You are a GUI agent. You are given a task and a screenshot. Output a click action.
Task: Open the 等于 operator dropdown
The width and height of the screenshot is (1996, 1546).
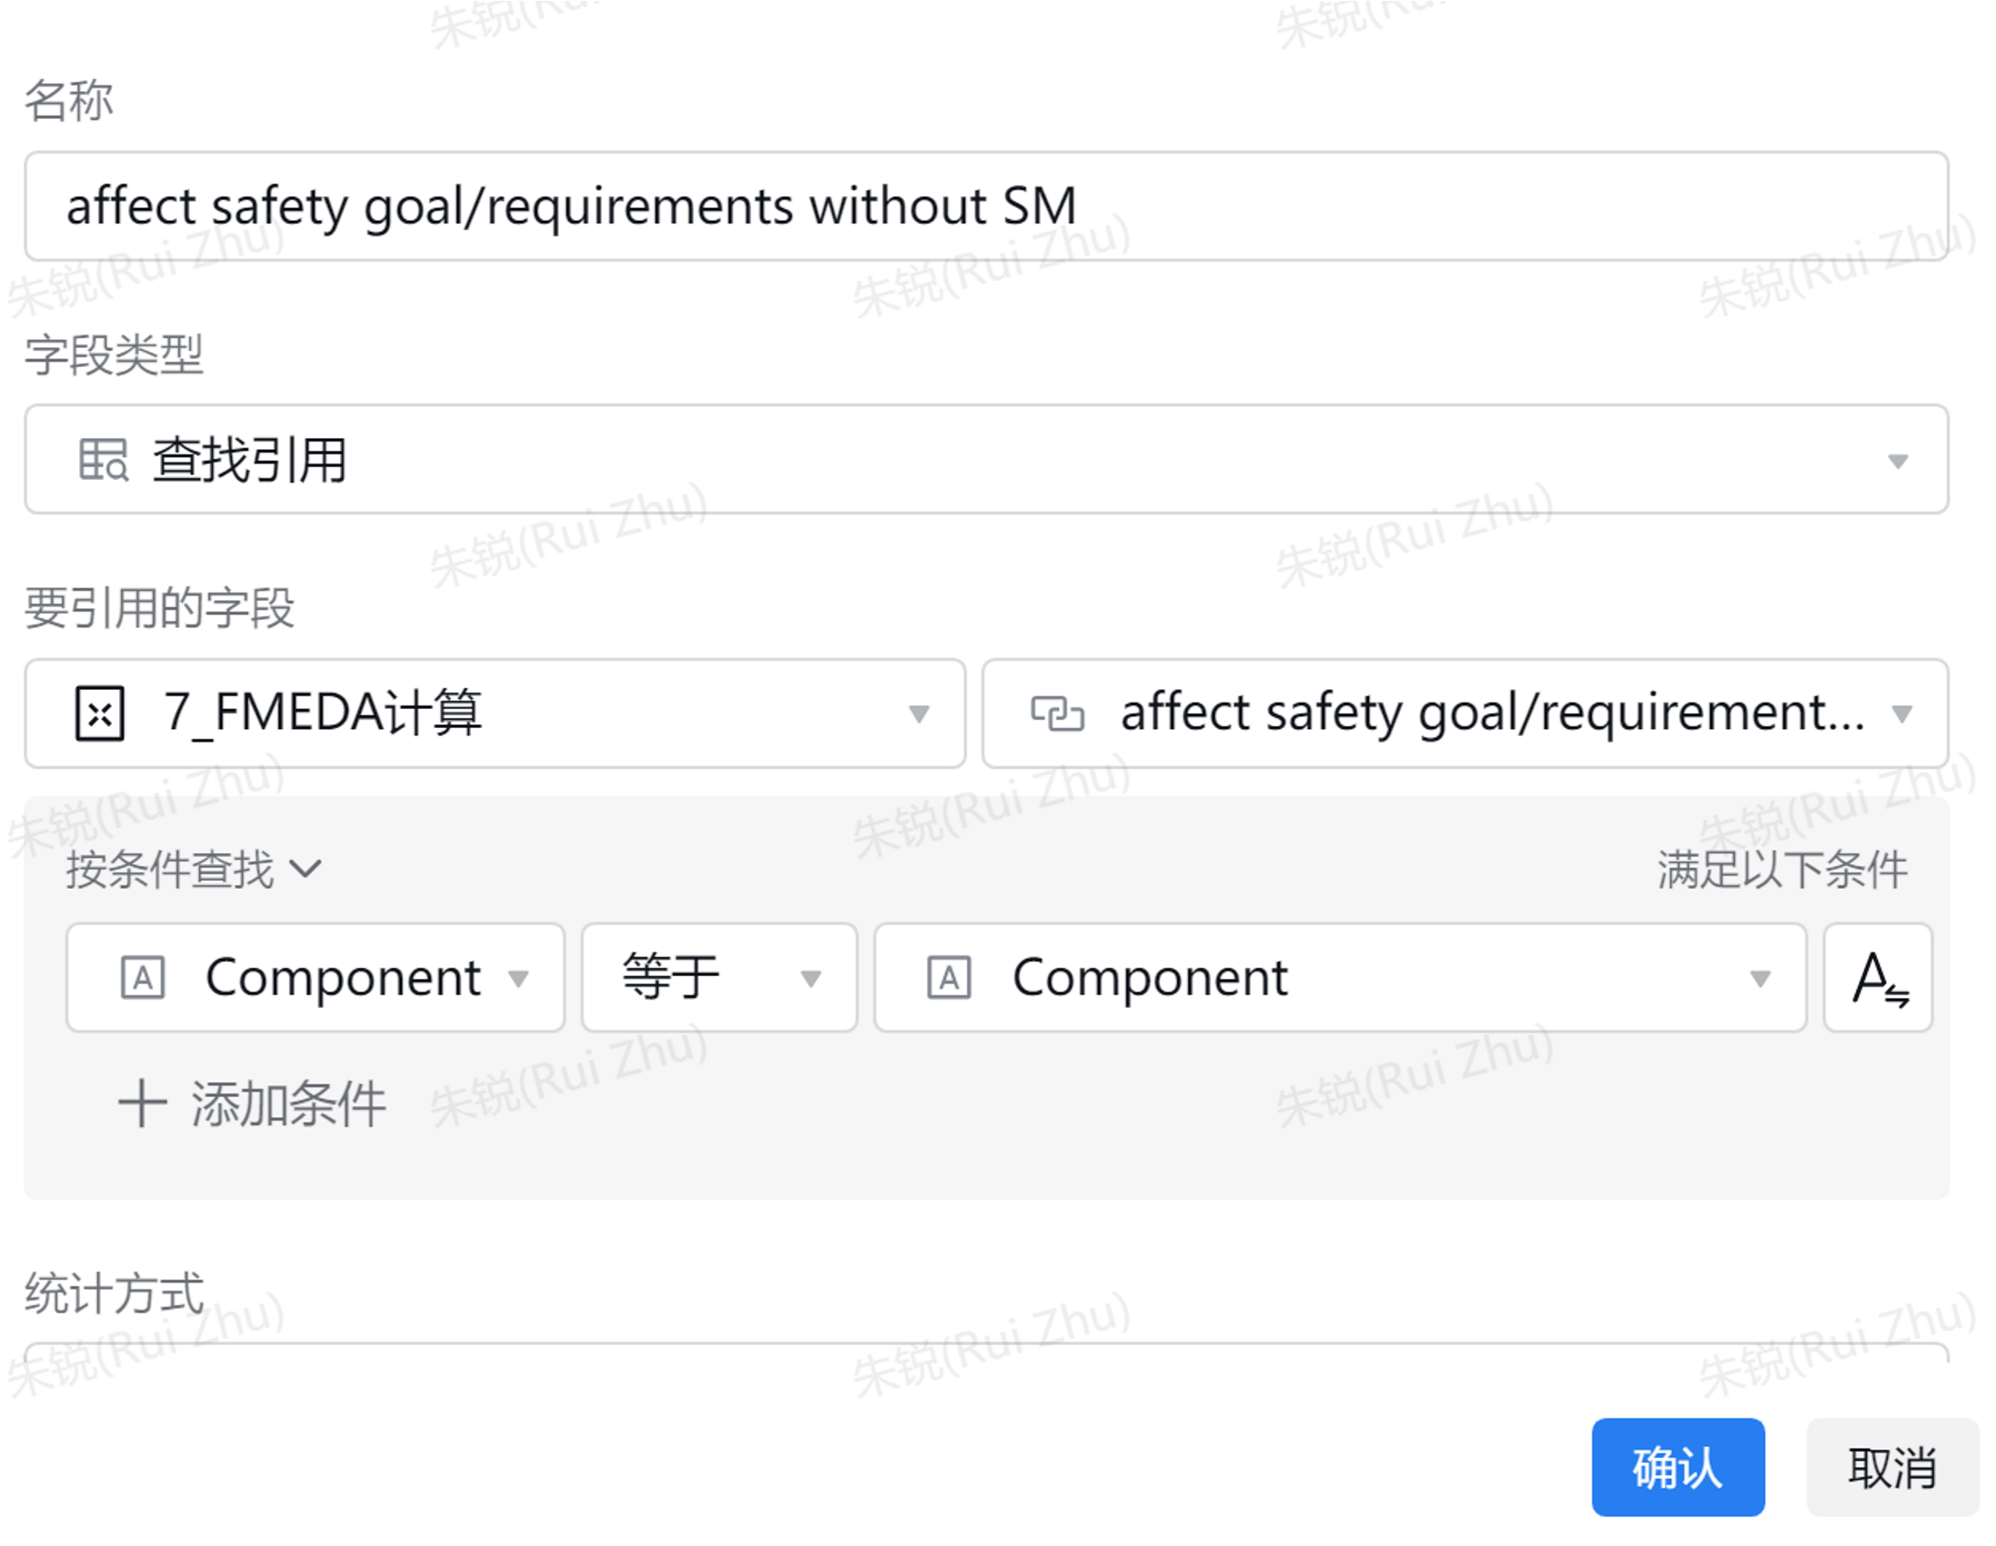pos(809,977)
